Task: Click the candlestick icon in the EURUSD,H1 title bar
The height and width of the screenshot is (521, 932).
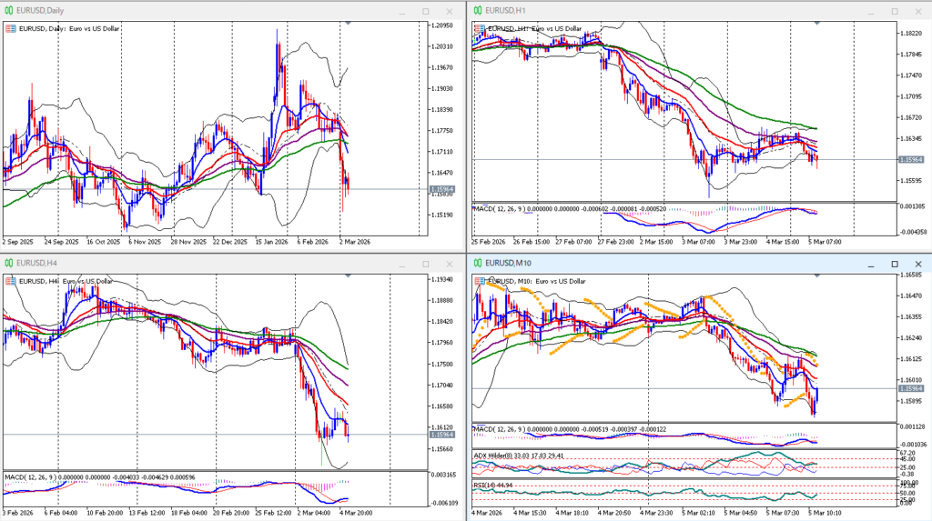Action: pyautogui.click(x=477, y=11)
